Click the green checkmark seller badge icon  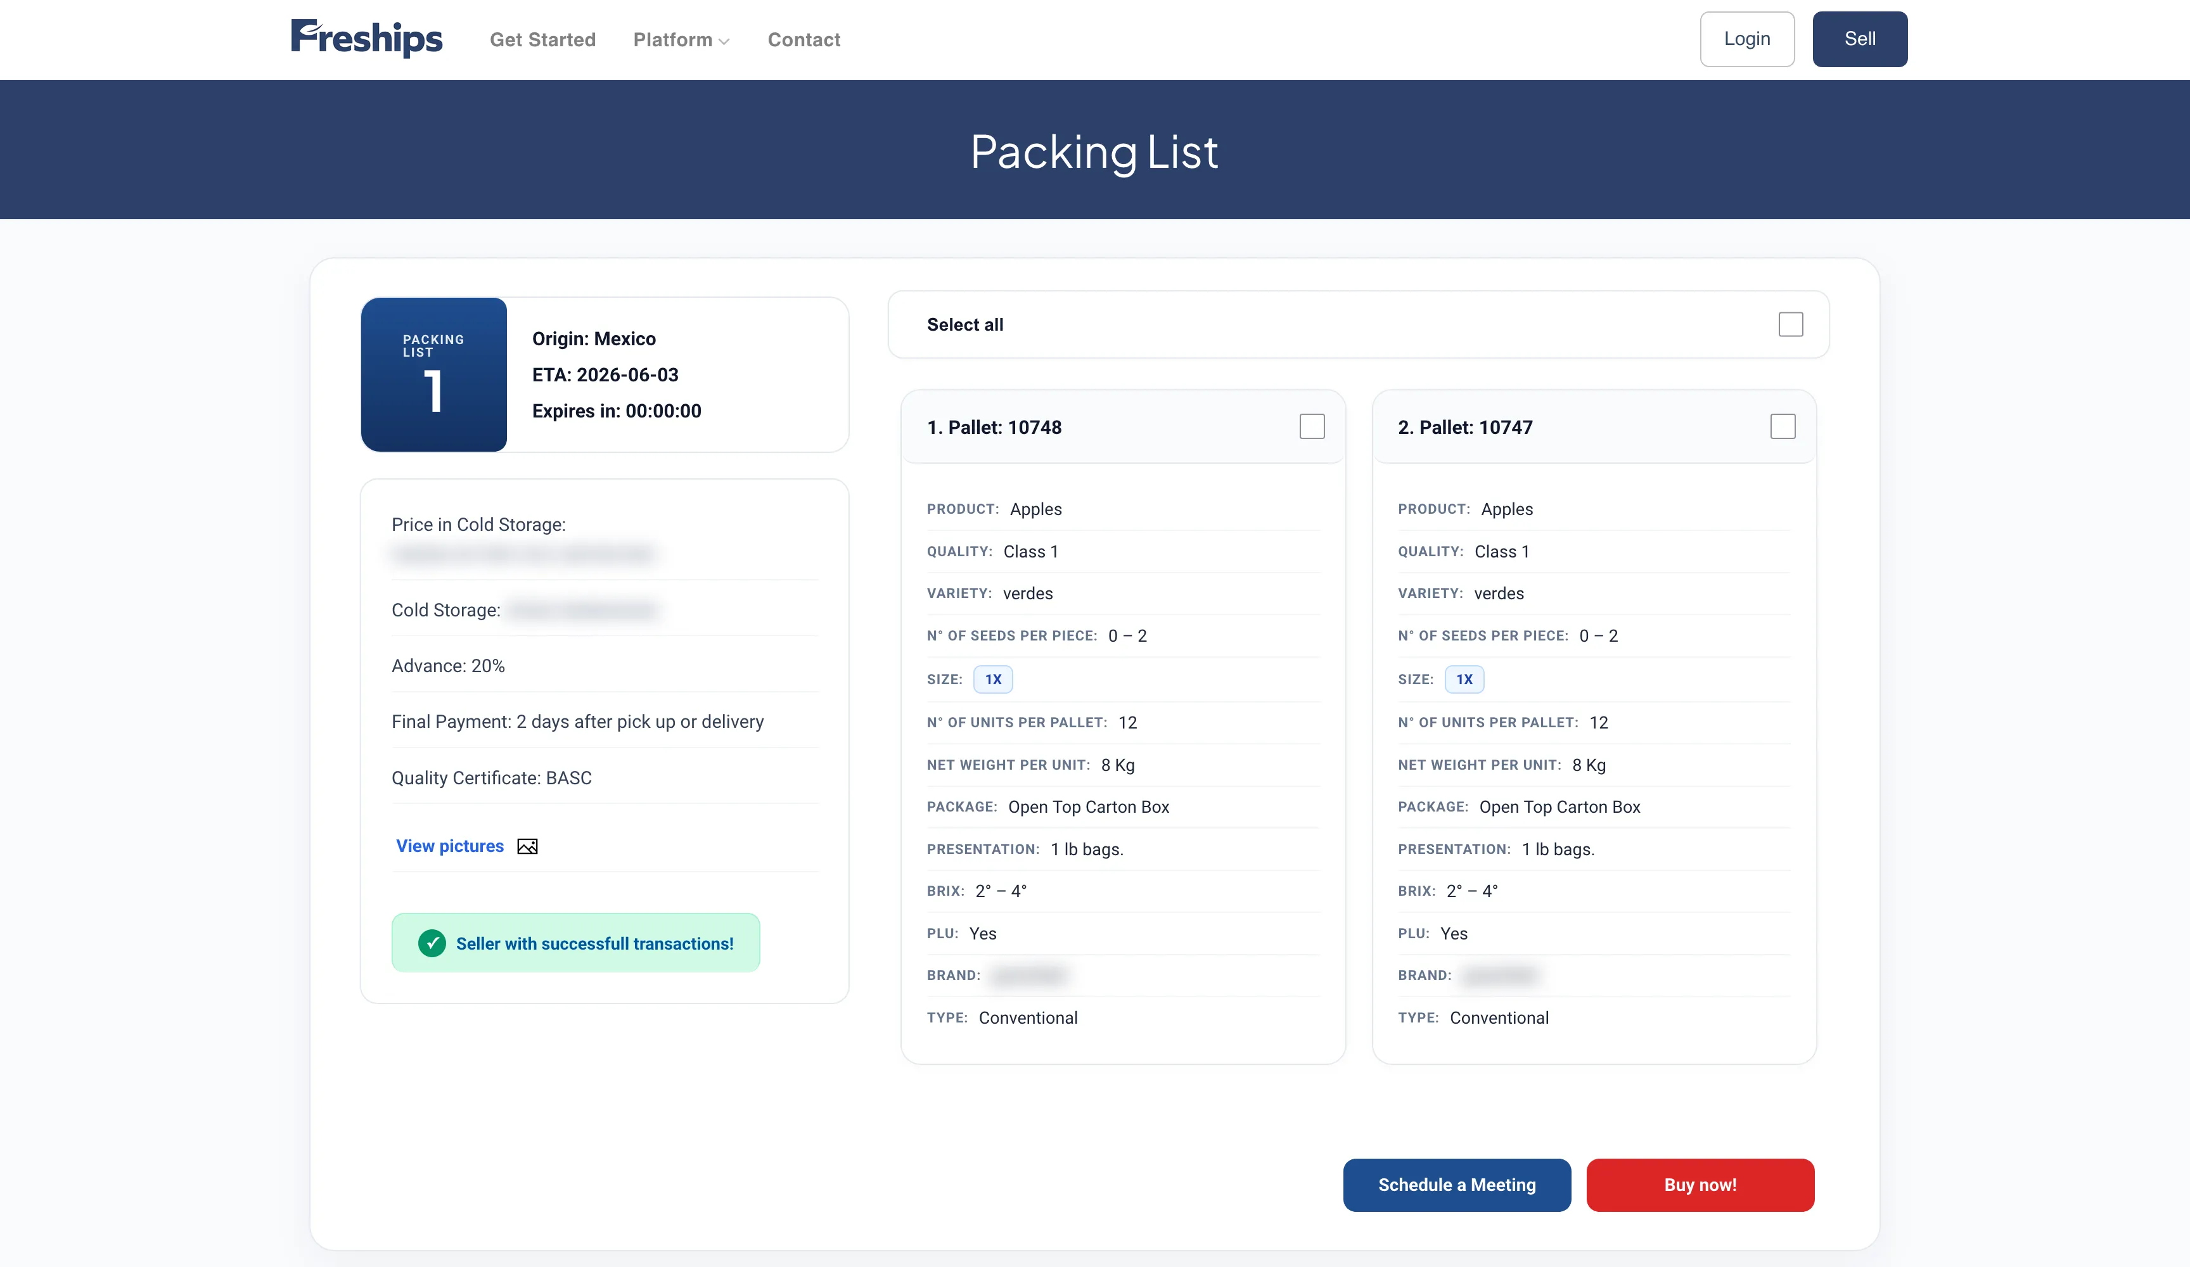[432, 943]
